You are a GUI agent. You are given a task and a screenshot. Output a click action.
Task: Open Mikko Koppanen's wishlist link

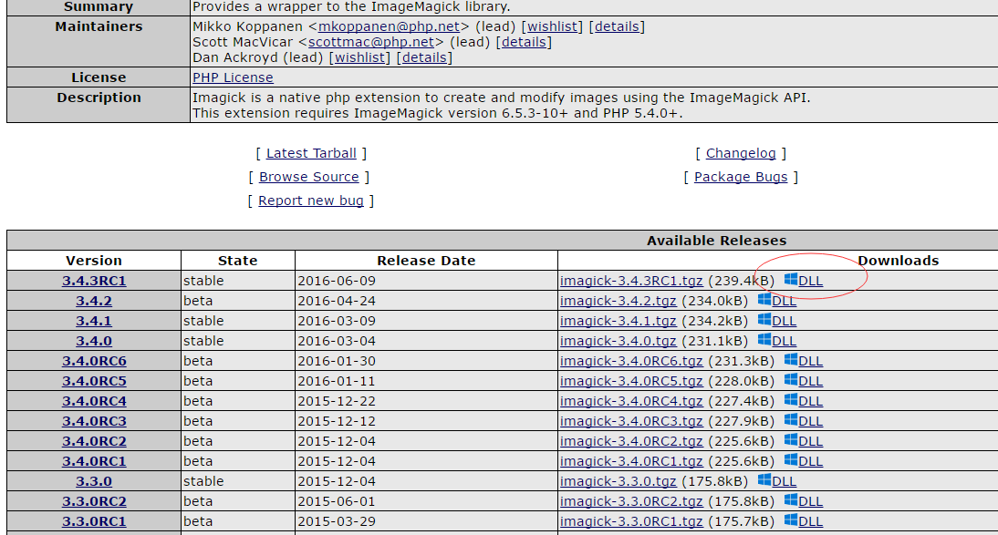tap(552, 26)
